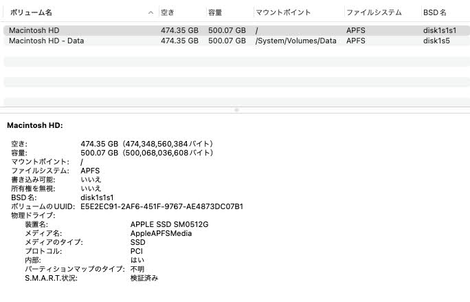Click the split pane divider handle

pos(236,109)
